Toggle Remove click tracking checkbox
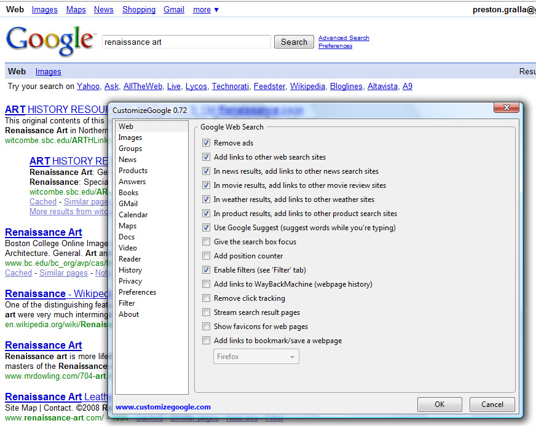Screen dimensions: 536x426 [x=206, y=298]
